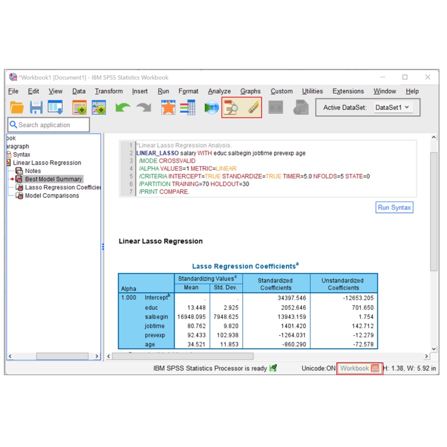Image resolution: width=447 pixels, height=447 pixels.
Task: Click the Model Comparisons table icon
Action: pyautogui.click(x=19, y=196)
